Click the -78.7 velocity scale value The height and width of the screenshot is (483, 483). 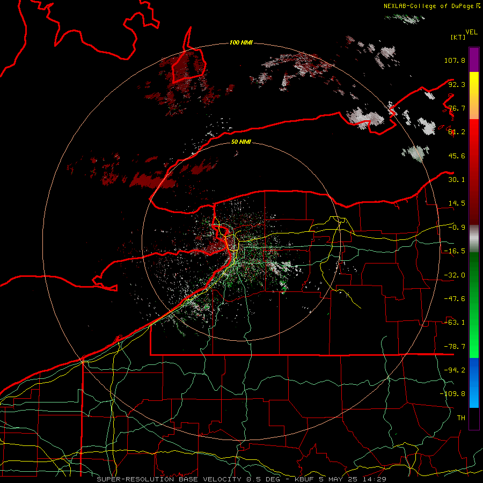tap(455, 347)
